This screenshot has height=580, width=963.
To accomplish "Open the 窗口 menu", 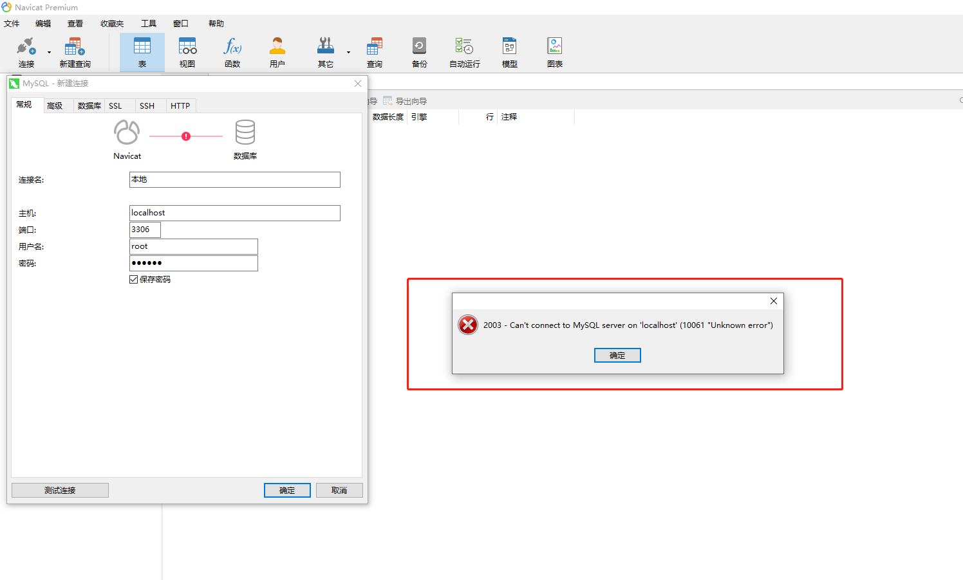I will [181, 24].
